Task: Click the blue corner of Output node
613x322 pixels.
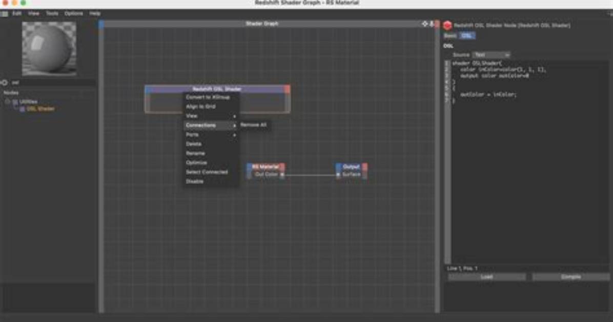Action: click(339, 167)
